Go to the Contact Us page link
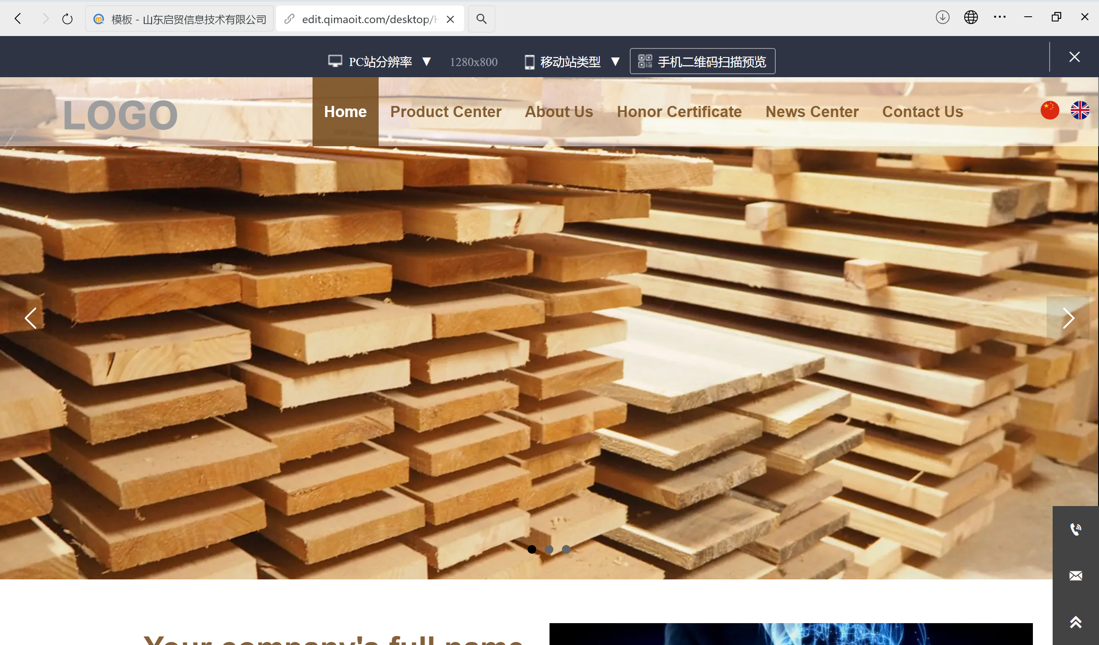This screenshot has width=1099, height=645. (x=923, y=112)
